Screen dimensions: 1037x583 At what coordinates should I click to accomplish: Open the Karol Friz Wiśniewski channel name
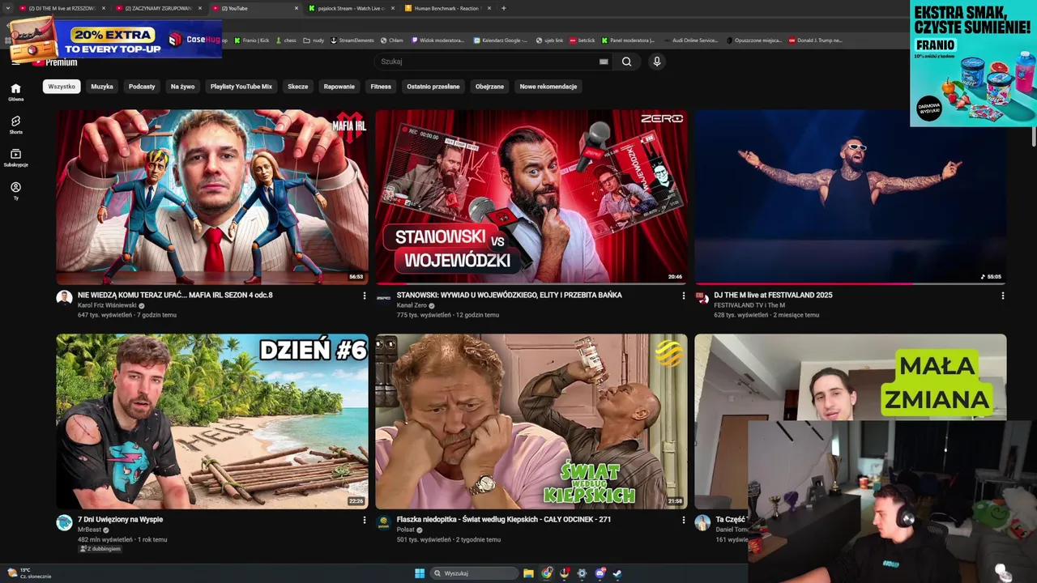pyautogui.click(x=108, y=305)
